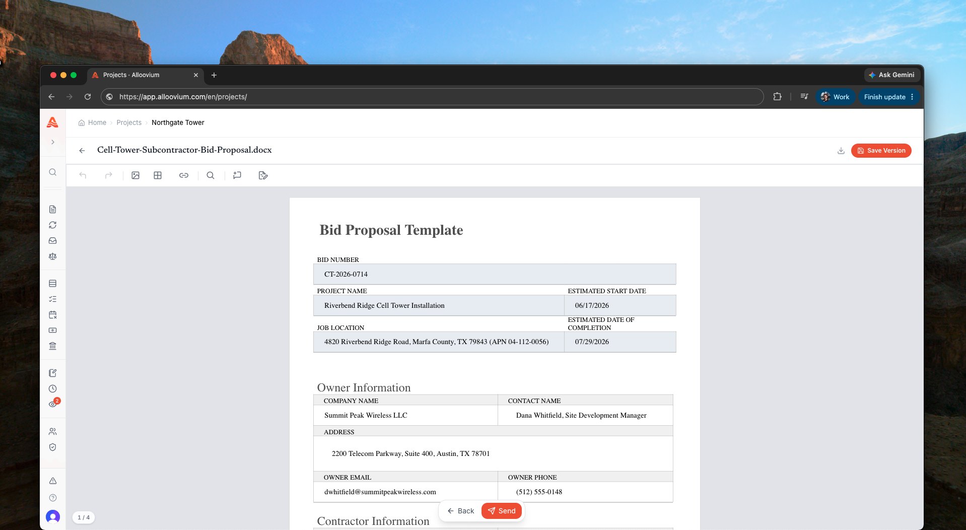
Task: Open the document page sidebar icon
Action: [x=52, y=209]
